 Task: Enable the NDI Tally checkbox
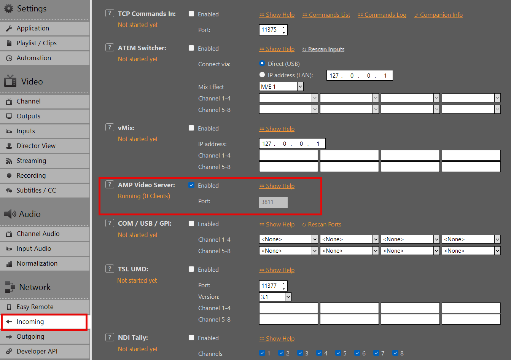(x=191, y=338)
